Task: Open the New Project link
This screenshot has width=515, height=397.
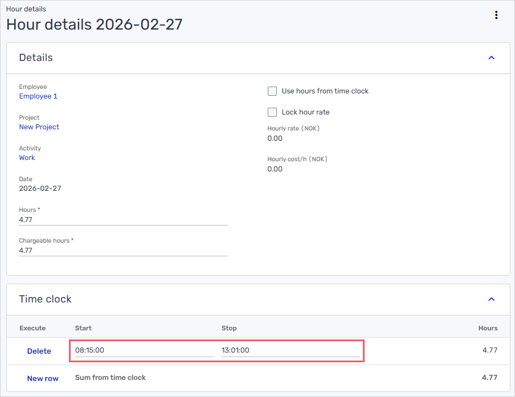Action: pyautogui.click(x=39, y=127)
